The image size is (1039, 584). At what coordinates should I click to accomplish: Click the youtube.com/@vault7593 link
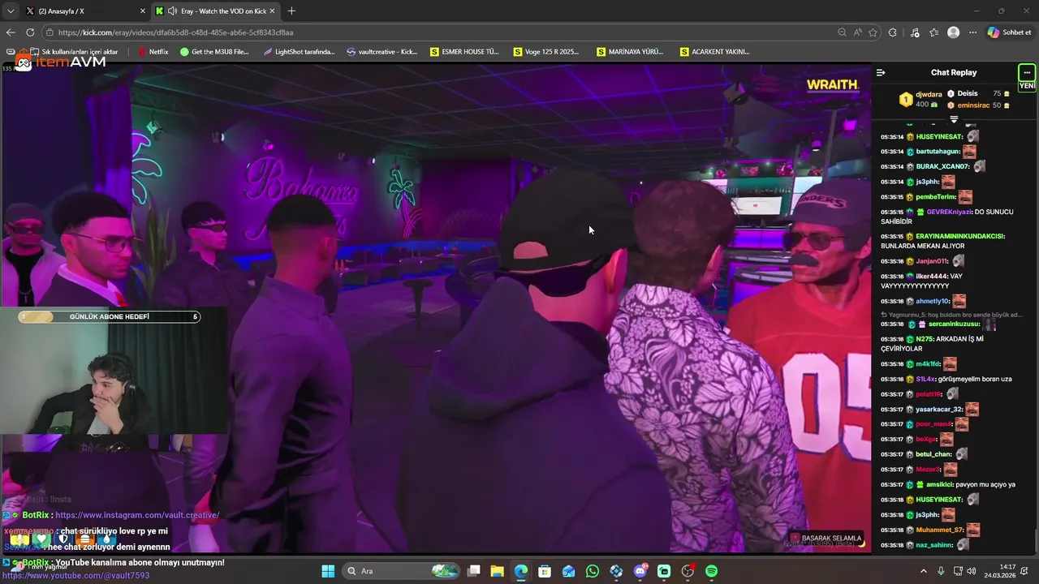[x=76, y=575]
